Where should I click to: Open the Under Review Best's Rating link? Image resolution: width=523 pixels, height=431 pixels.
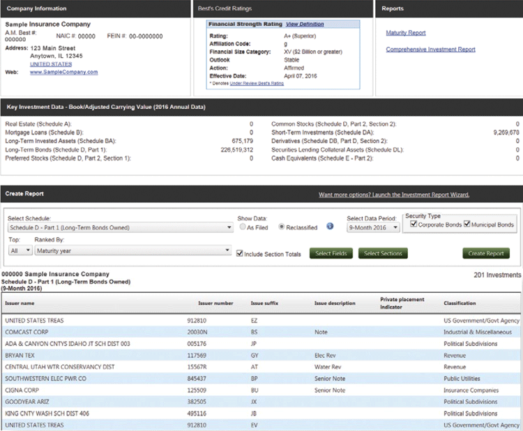point(257,83)
